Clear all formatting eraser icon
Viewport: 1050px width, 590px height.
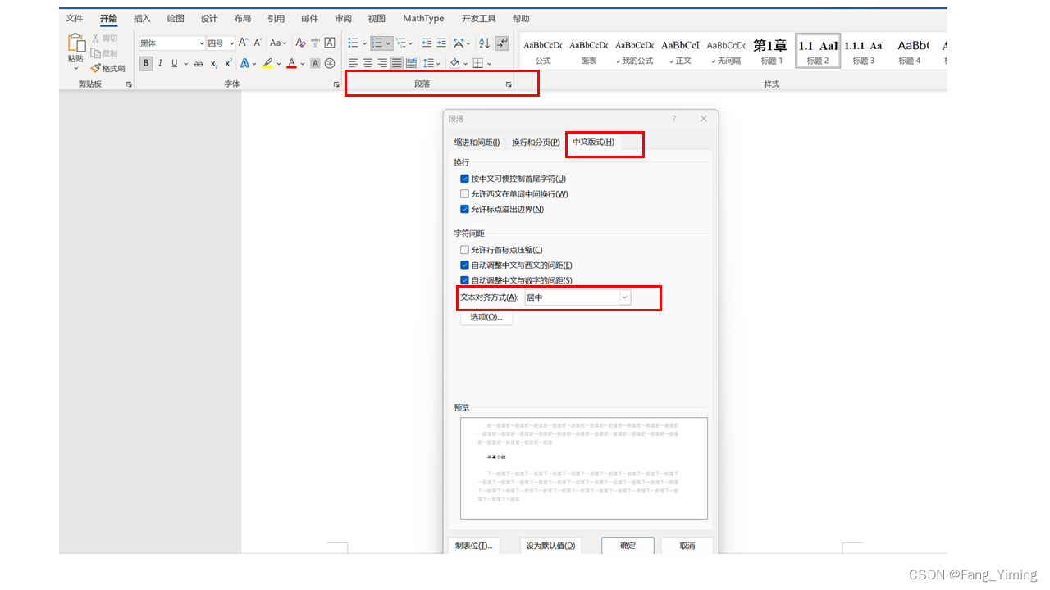click(x=300, y=43)
